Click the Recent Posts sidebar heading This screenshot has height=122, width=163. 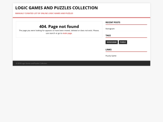point(113,22)
